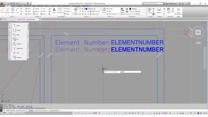This screenshot has height=117, width=208.
Task: Switch to the Manage ribbon tab
Action: coord(40,6)
